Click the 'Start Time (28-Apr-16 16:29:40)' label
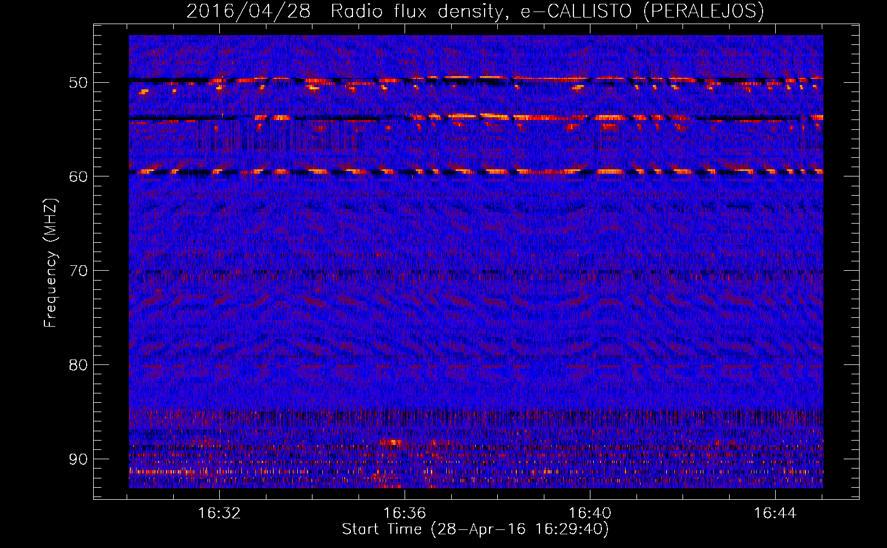 coord(475,529)
